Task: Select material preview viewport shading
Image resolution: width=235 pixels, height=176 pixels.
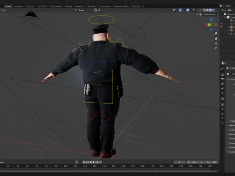Action: 211,10
